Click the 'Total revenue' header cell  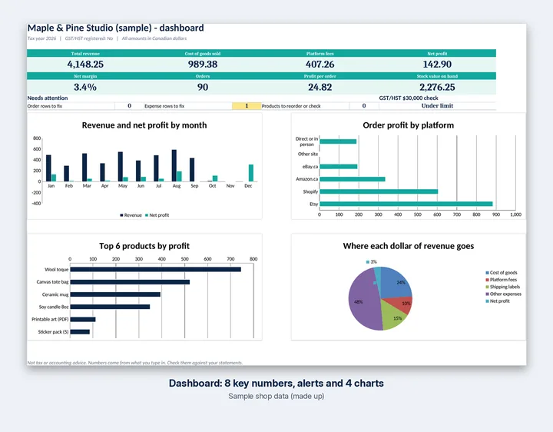point(85,54)
